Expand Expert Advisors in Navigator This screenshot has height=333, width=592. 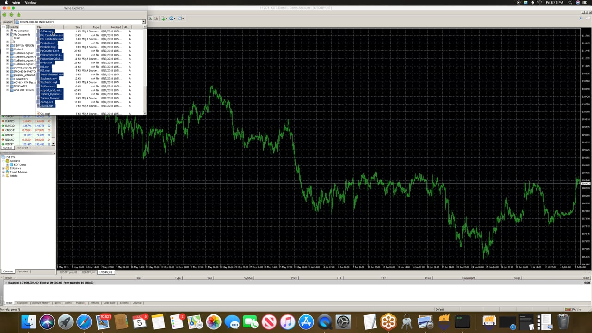(3, 172)
